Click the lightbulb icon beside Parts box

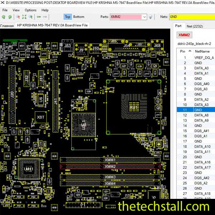click(x=151, y=17)
